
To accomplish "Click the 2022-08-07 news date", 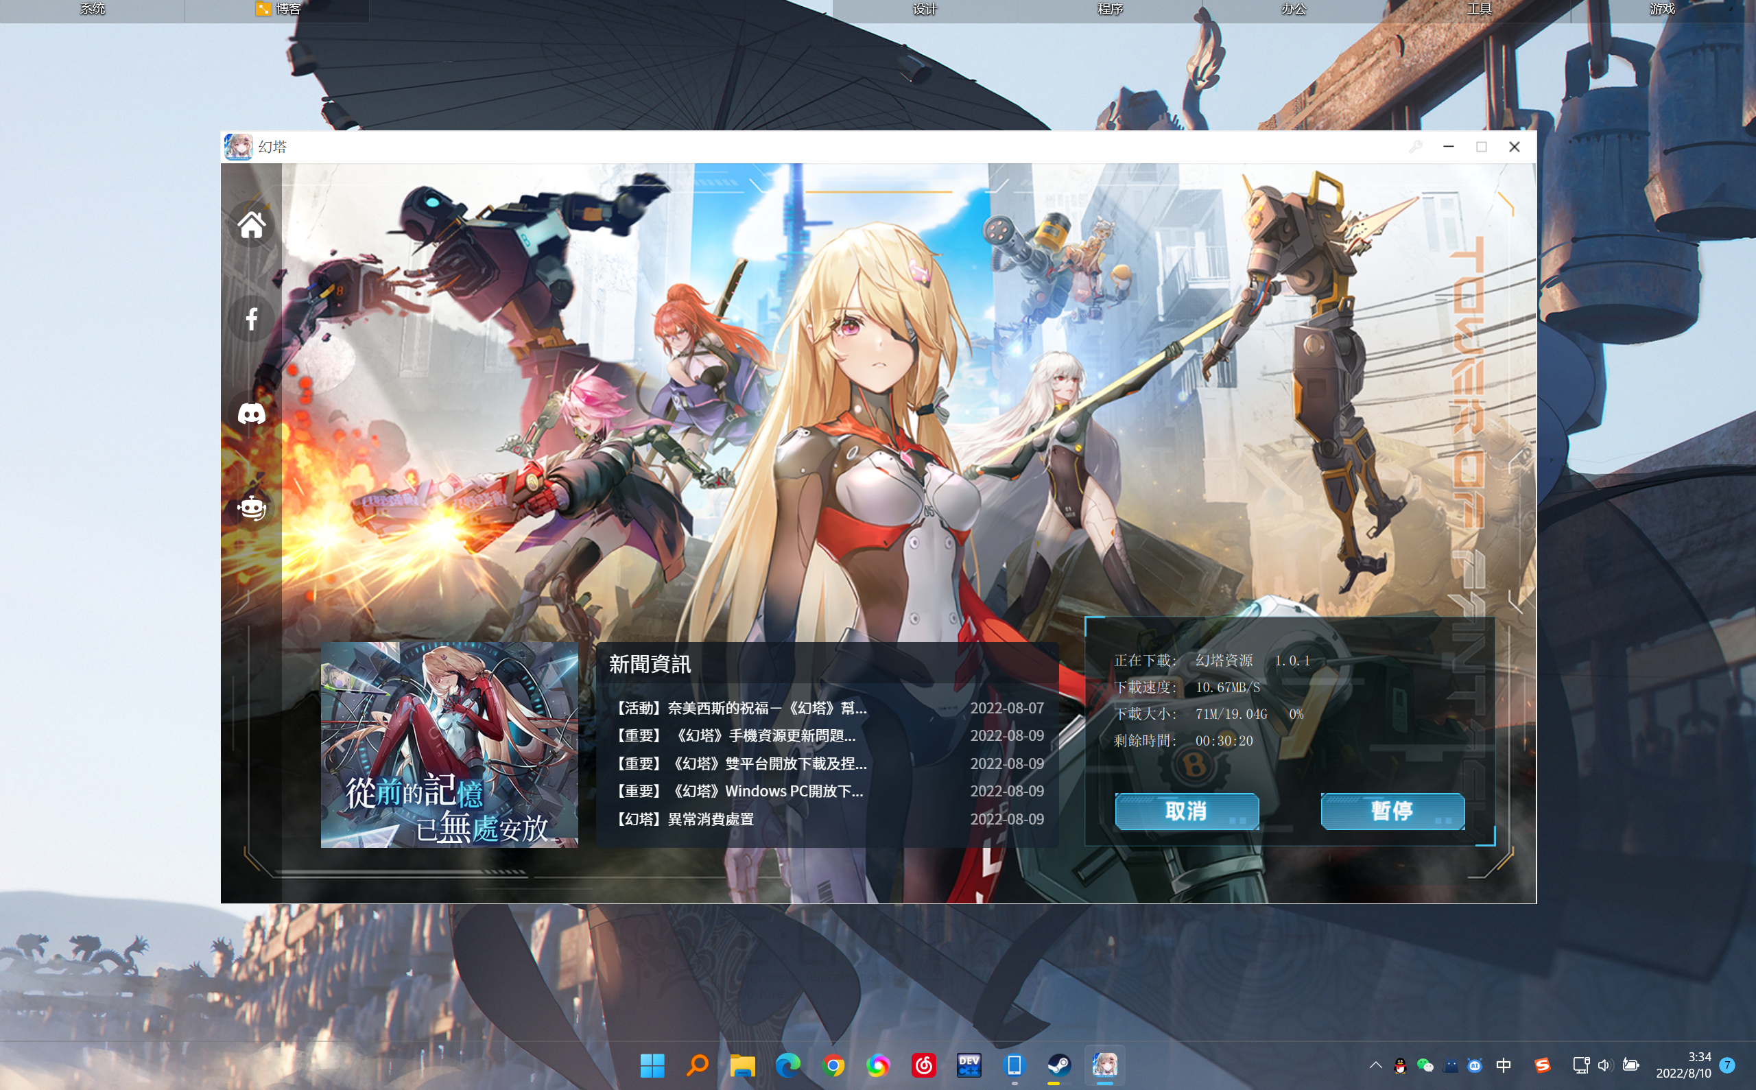I will pos(1006,708).
